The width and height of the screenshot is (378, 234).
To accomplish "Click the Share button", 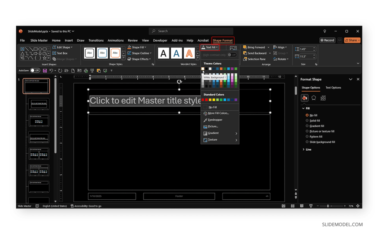I will (352, 40).
